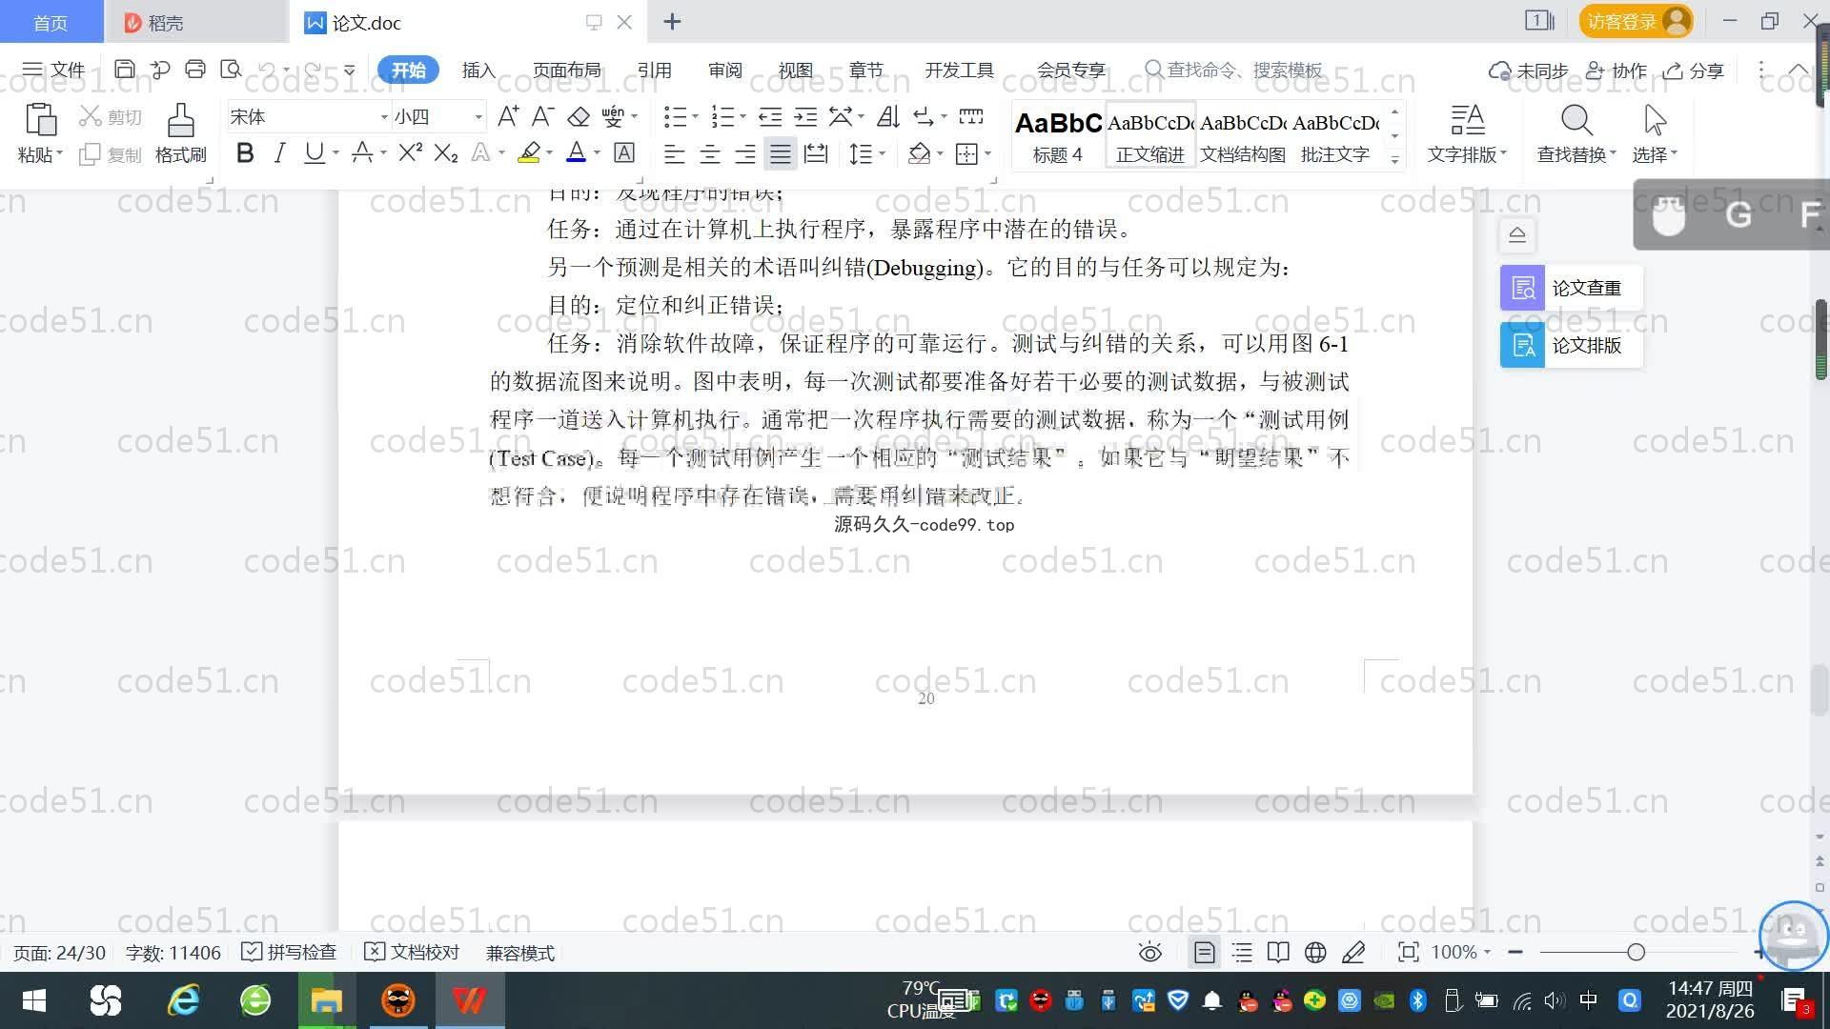Switch to the 插入 ribbon tab
This screenshot has height=1029, width=1830.
point(478,70)
